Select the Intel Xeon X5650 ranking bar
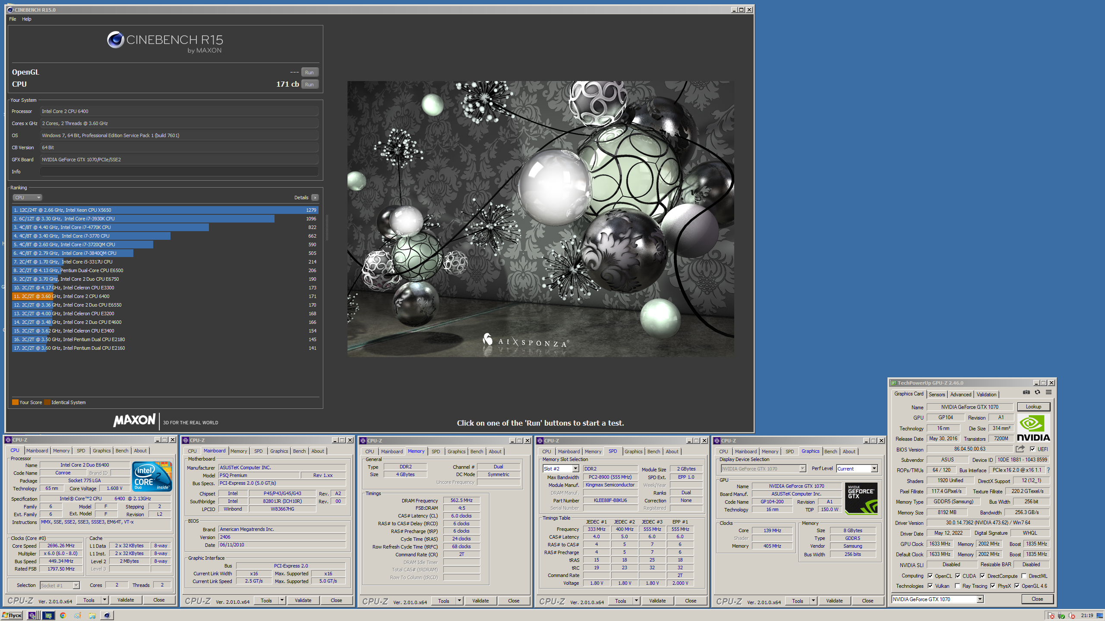Screen dimensions: 1105x621 165,210
